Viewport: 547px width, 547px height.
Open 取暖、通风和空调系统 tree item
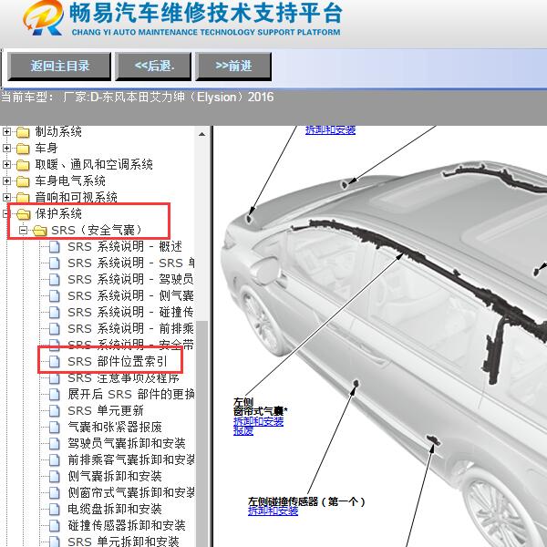(x=94, y=165)
